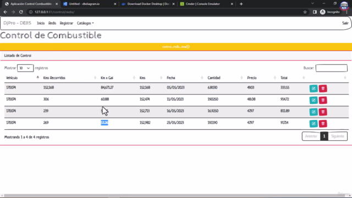Click Kms Recorridos value 306
Image resolution: width=352 pixels, height=198 pixels.
[46, 99]
